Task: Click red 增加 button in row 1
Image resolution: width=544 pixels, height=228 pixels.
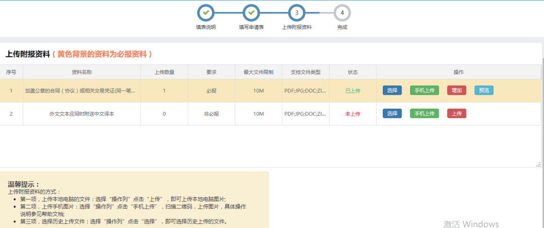Action: point(456,91)
